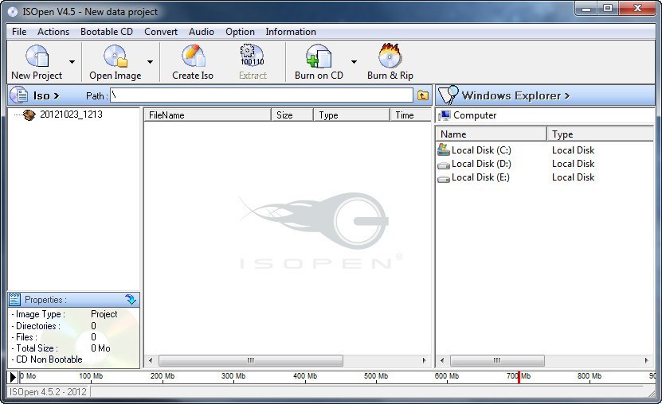Click the Windows Explorer > header label
The width and height of the screenshot is (662, 404).
click(x=515, y=95)
